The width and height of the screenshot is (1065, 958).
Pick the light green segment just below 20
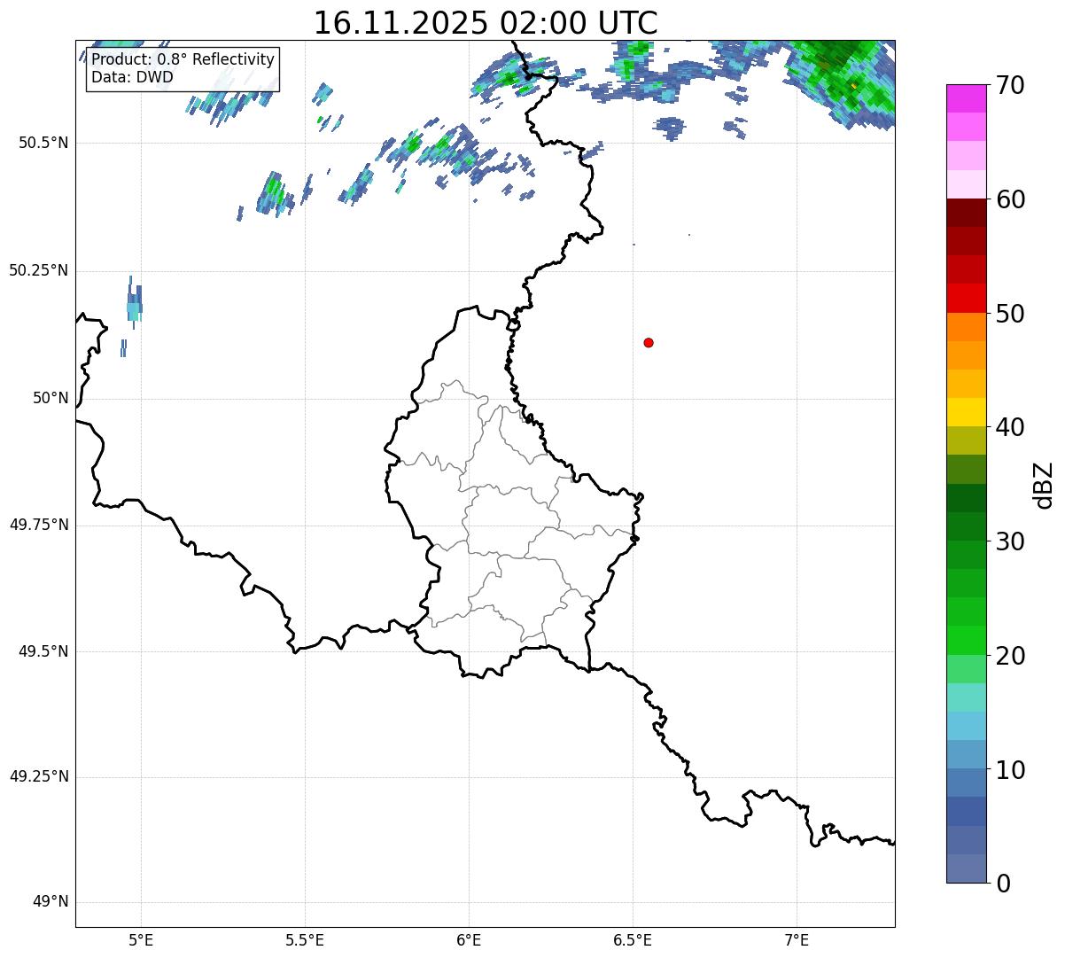click(x=966, y=669)
